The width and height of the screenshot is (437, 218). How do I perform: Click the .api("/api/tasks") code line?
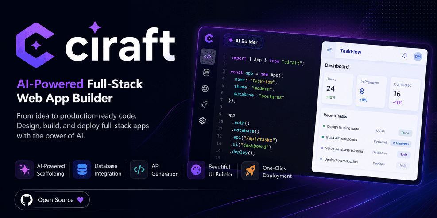(253, 138)
